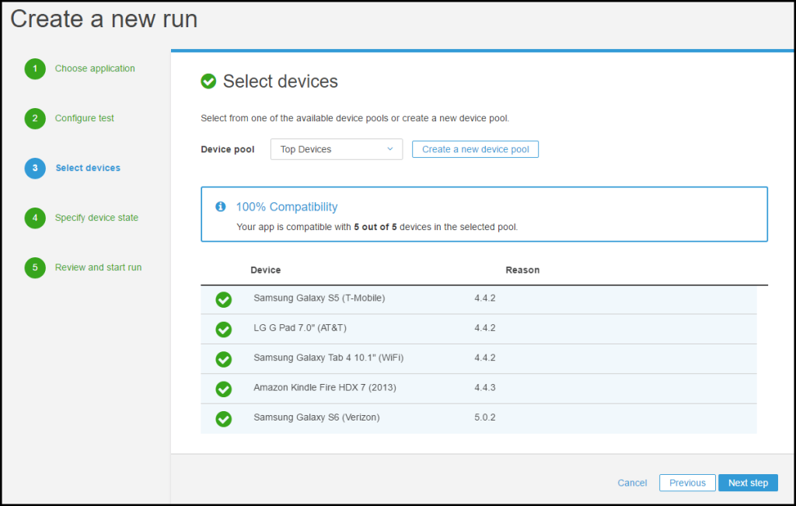Go to Configure test step
796x506 pixels.
pos(85,118)
